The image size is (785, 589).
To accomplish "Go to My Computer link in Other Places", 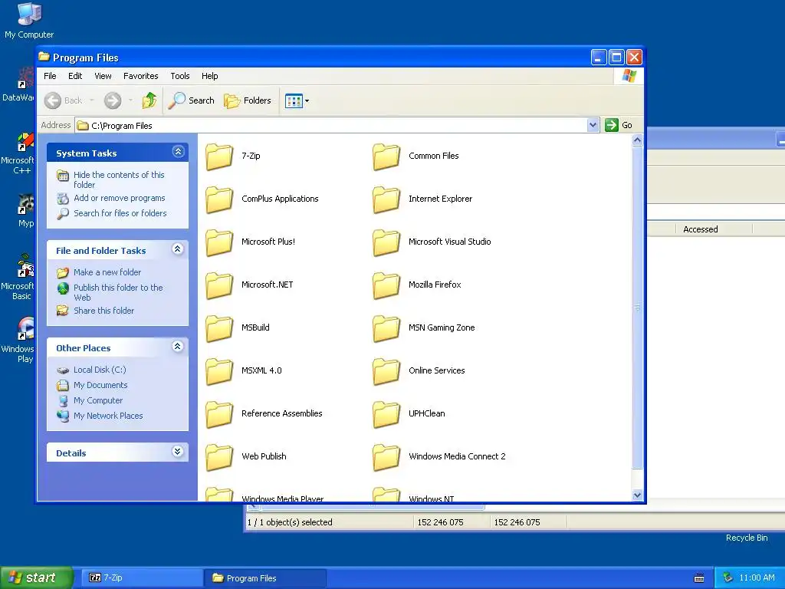I will point(98,400).
